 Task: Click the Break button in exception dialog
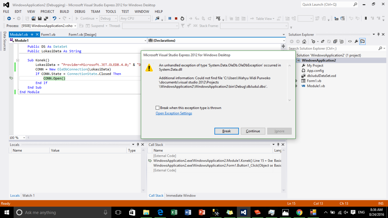pyautogui.click(x=226, y=131)
